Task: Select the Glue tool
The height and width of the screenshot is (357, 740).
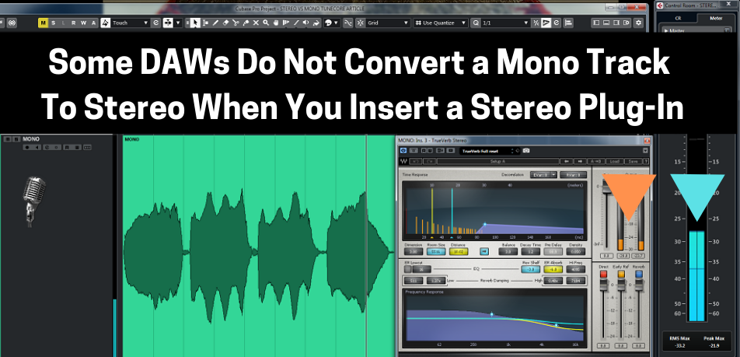Action: coord(246,23)
